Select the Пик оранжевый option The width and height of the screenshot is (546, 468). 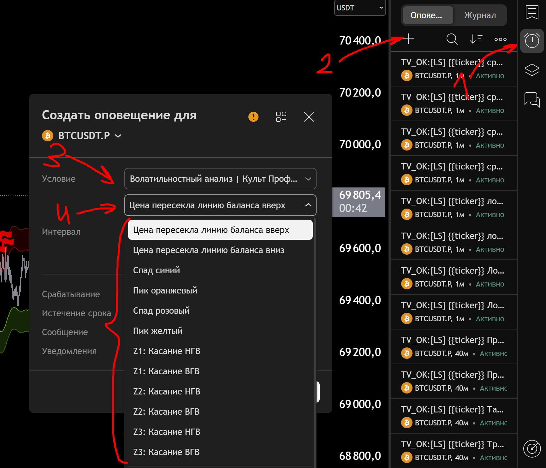pos(165,291)
